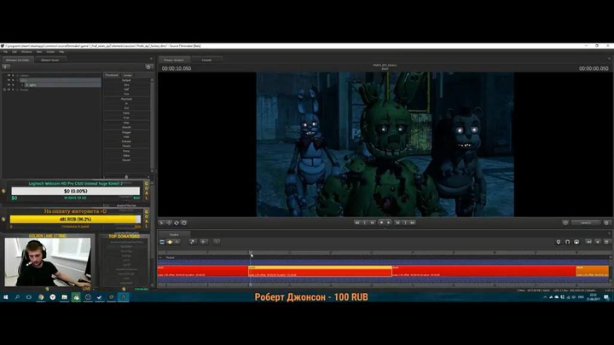Open Windows taskbar search

(17, 297)
